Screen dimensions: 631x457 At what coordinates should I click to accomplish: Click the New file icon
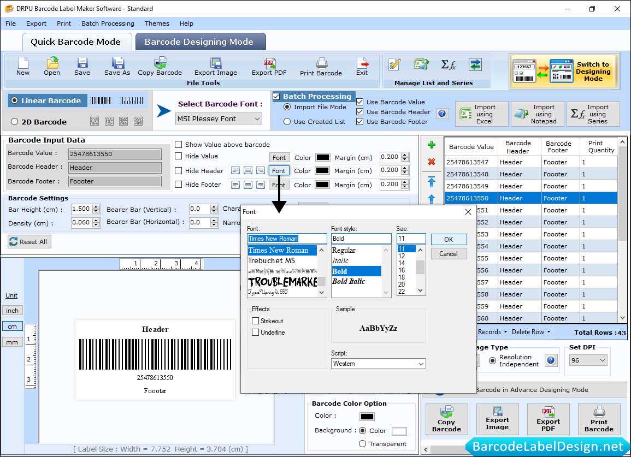pyautogui.click(x=23, y=67)
